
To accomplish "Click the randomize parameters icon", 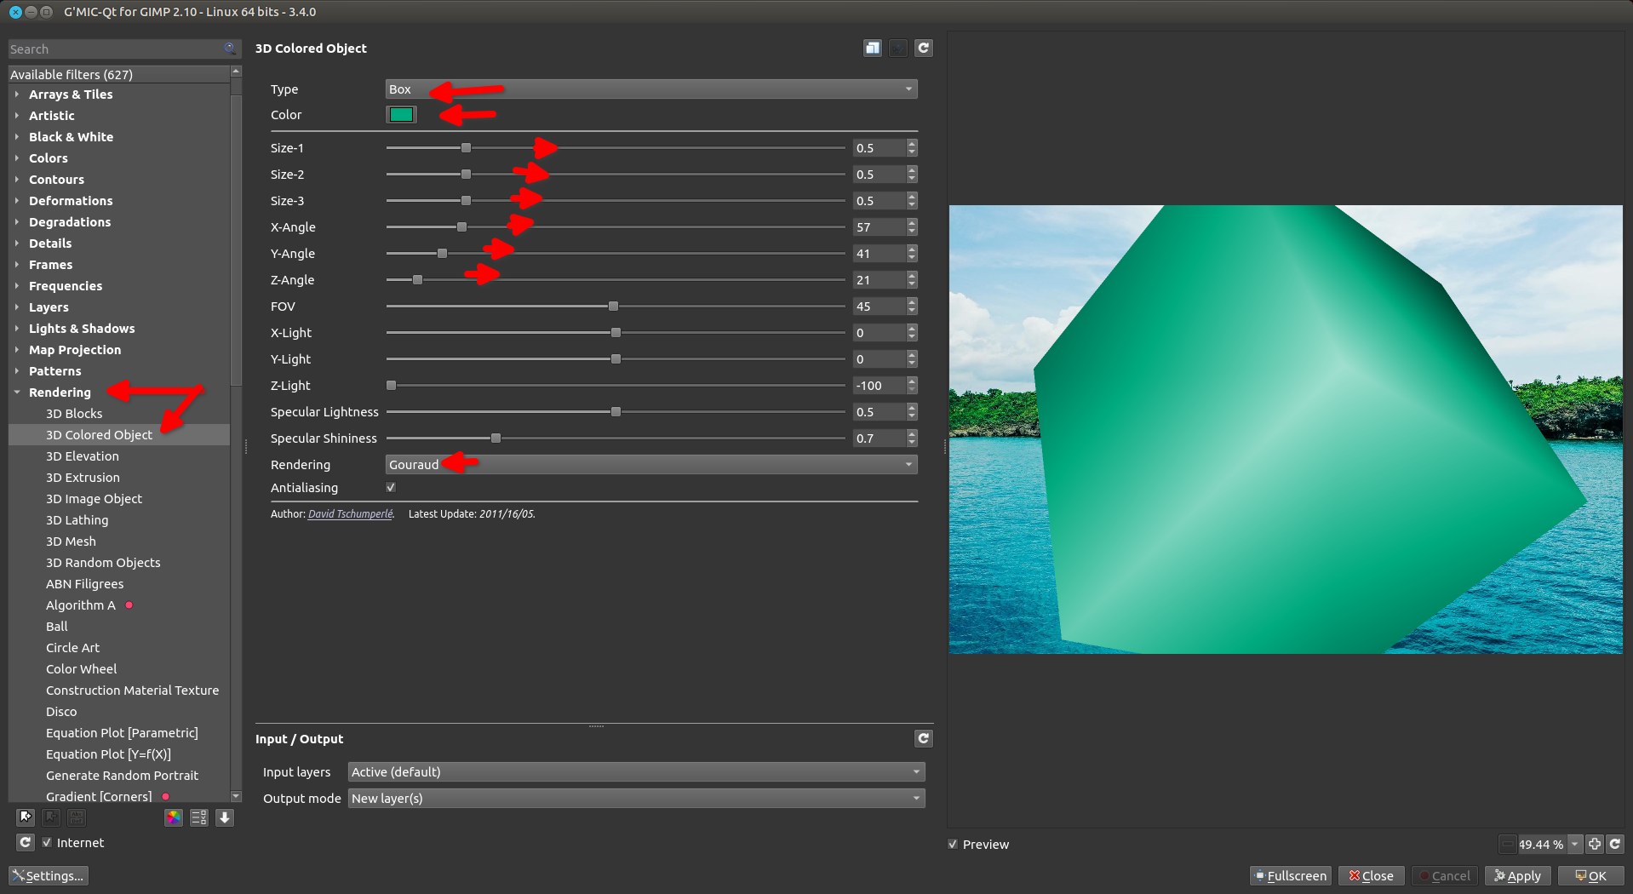I will 898,49.
